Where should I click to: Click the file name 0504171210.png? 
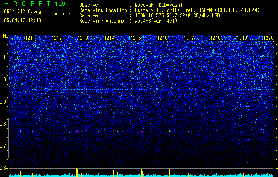point(23,12)
